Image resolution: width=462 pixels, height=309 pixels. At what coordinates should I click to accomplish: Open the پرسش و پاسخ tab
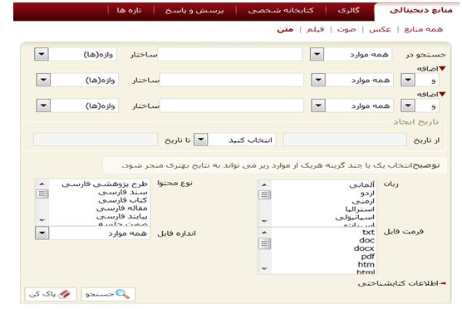point(194,11)
